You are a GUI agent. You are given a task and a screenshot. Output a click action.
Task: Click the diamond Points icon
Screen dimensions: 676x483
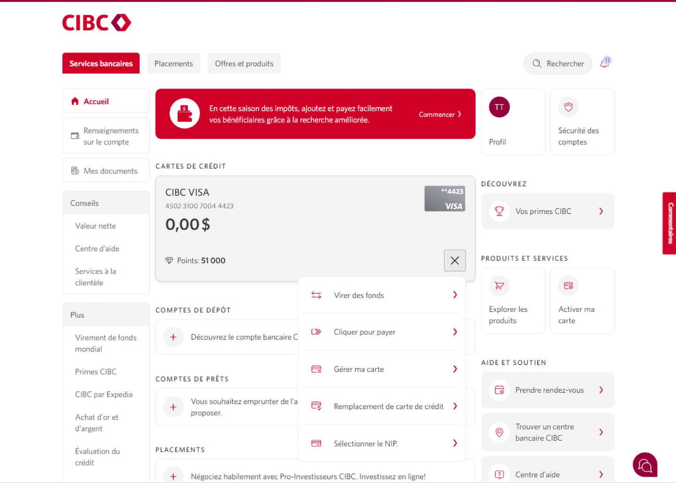pos(169,260)
